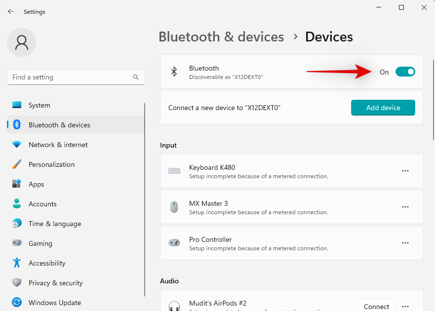Click the MX Master 3 mouse icon
Viewport: 435px width, 311px height.
pos(174,207)
